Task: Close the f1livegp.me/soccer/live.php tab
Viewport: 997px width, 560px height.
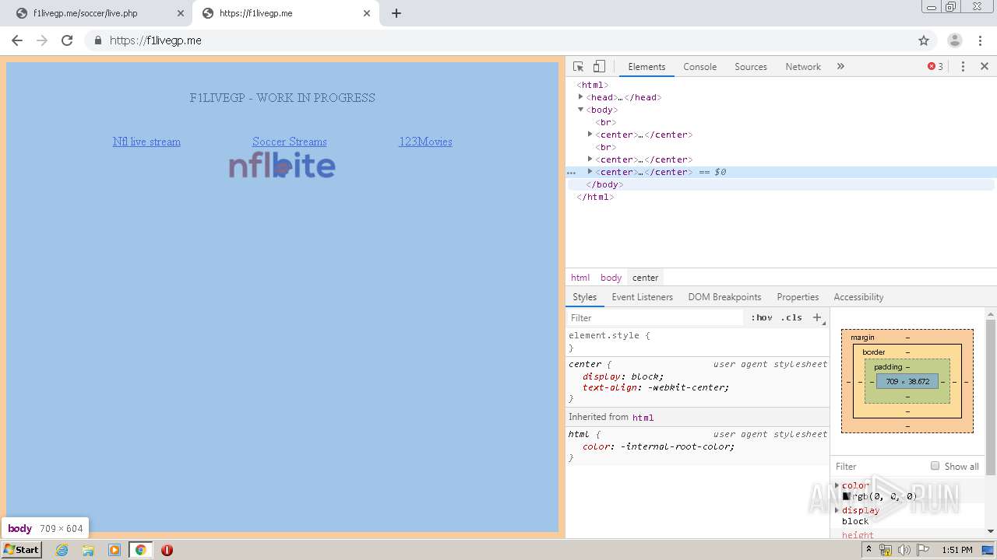Action: pos(181,13)
